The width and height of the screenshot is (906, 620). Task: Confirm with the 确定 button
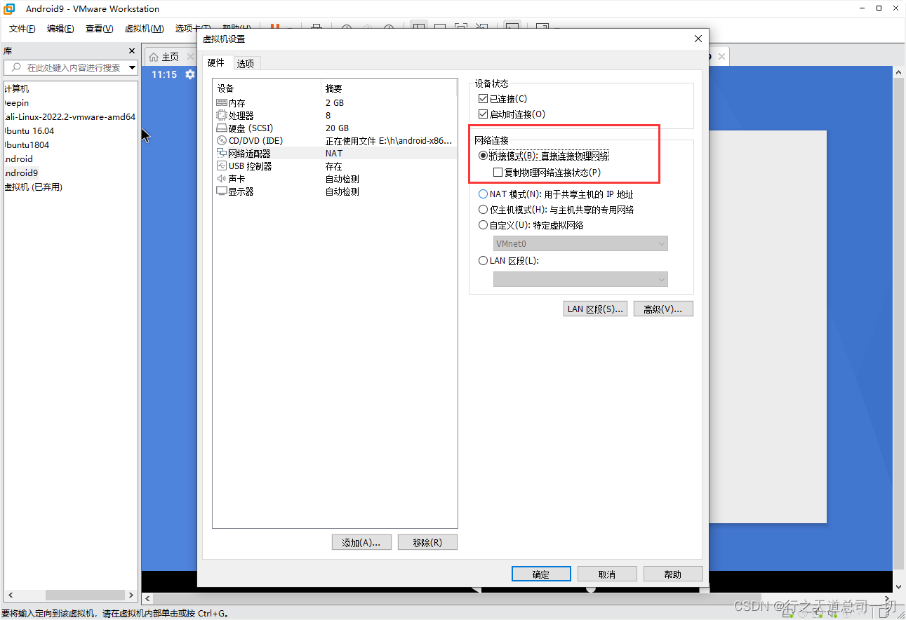541,574
